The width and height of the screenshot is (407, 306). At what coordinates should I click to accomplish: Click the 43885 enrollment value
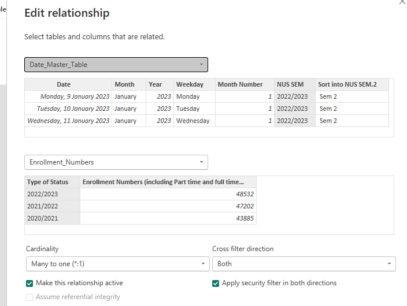tap(168, 218)
